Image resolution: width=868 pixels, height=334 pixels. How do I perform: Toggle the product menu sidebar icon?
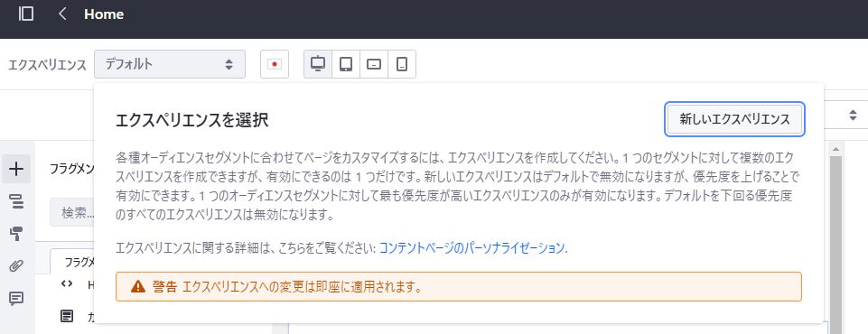pyautogui.click(x=26, y=14)
